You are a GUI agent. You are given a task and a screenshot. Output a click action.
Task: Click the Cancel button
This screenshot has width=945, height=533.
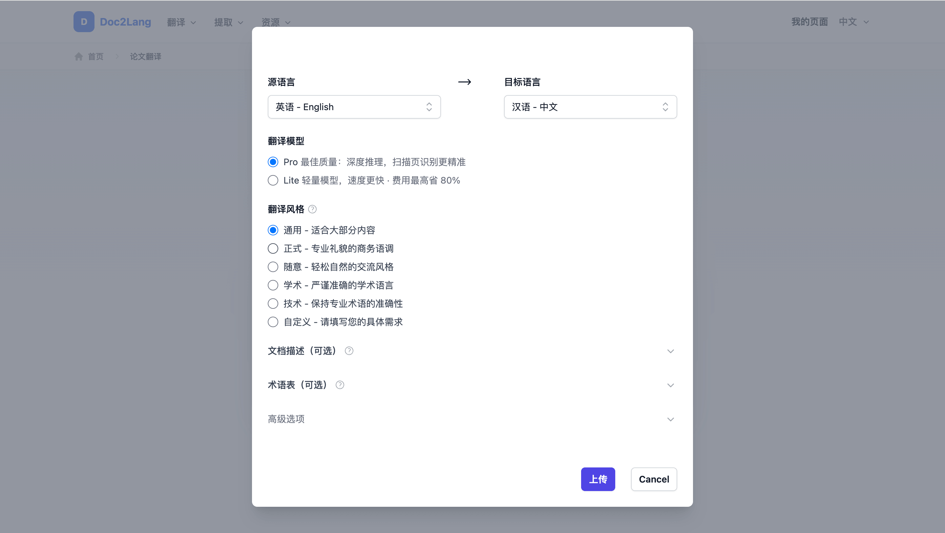654,479
